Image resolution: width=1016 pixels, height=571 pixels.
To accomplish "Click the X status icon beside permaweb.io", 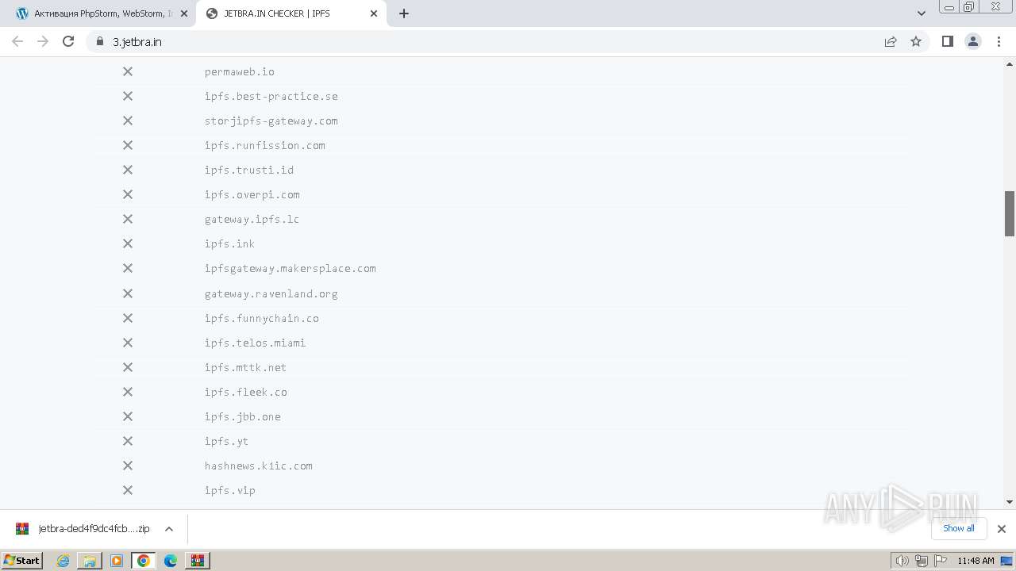I will (127, 71).
